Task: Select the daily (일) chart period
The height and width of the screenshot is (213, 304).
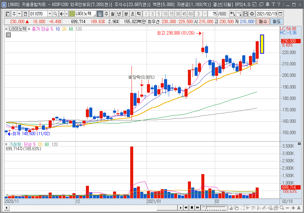Action: pos(100,14)
